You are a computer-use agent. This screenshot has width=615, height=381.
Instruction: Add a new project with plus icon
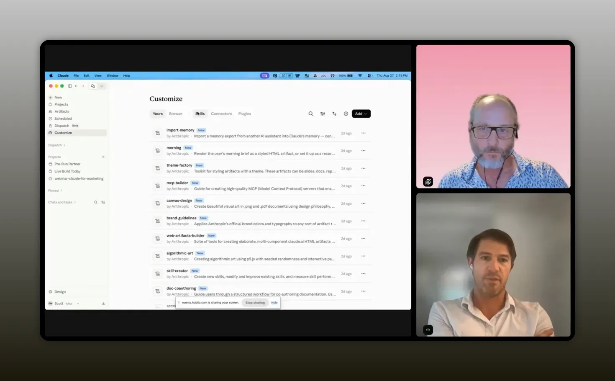(x=103, y=157)
